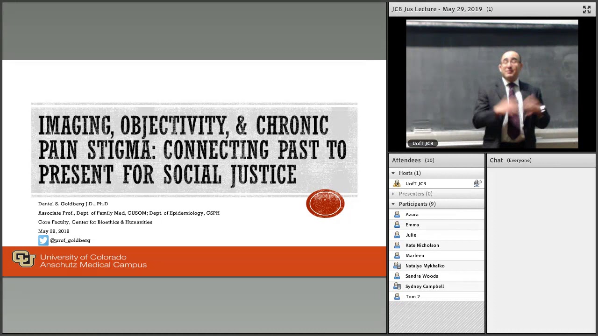The height and width of the screenshot is (336, 598).
Task: Click UofT JCB label on video
Action: [422, 143]
